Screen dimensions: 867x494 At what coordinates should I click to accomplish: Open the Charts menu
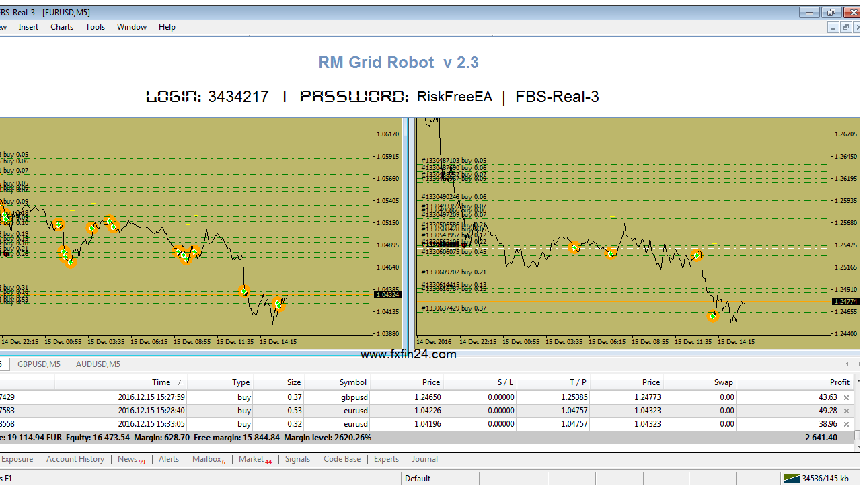click(x=62, y=27)
